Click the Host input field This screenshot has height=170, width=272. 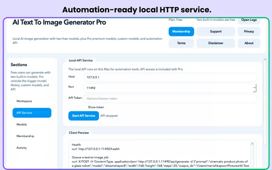click(170, 77)
